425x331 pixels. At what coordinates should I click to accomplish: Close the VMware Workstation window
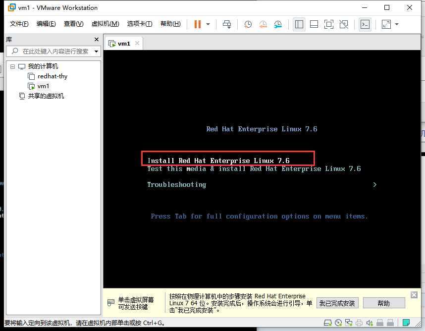410,7
